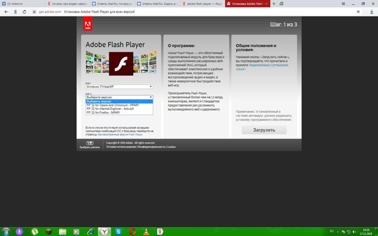Open uTorrent from the taskbar
378x236 pixels.
[35, 232]
